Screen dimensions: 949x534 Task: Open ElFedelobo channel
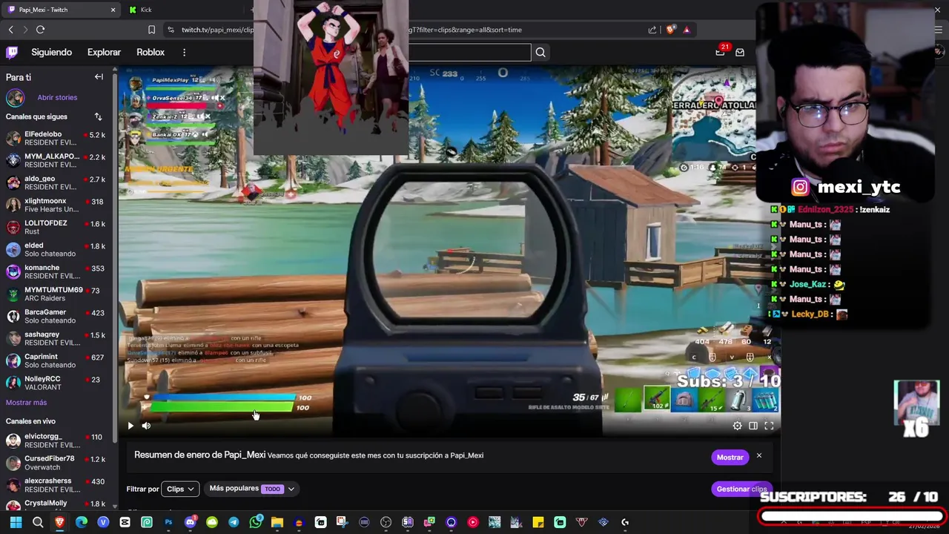(x=56, y=139)
